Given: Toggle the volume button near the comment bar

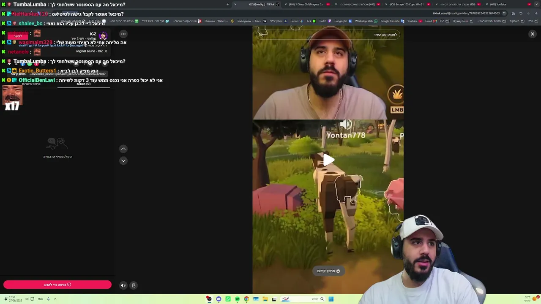Looking at the screenshot, I should click(123, 285).
